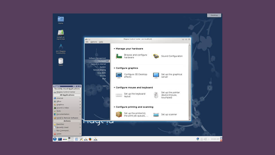This screenshot has height=155, width=275.
Task: Open the Home folder desktop icon
Action: (61, 20)
